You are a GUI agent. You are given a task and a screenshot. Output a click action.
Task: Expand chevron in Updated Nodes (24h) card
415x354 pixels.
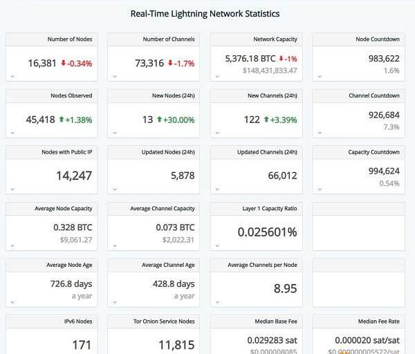point(115,189)
